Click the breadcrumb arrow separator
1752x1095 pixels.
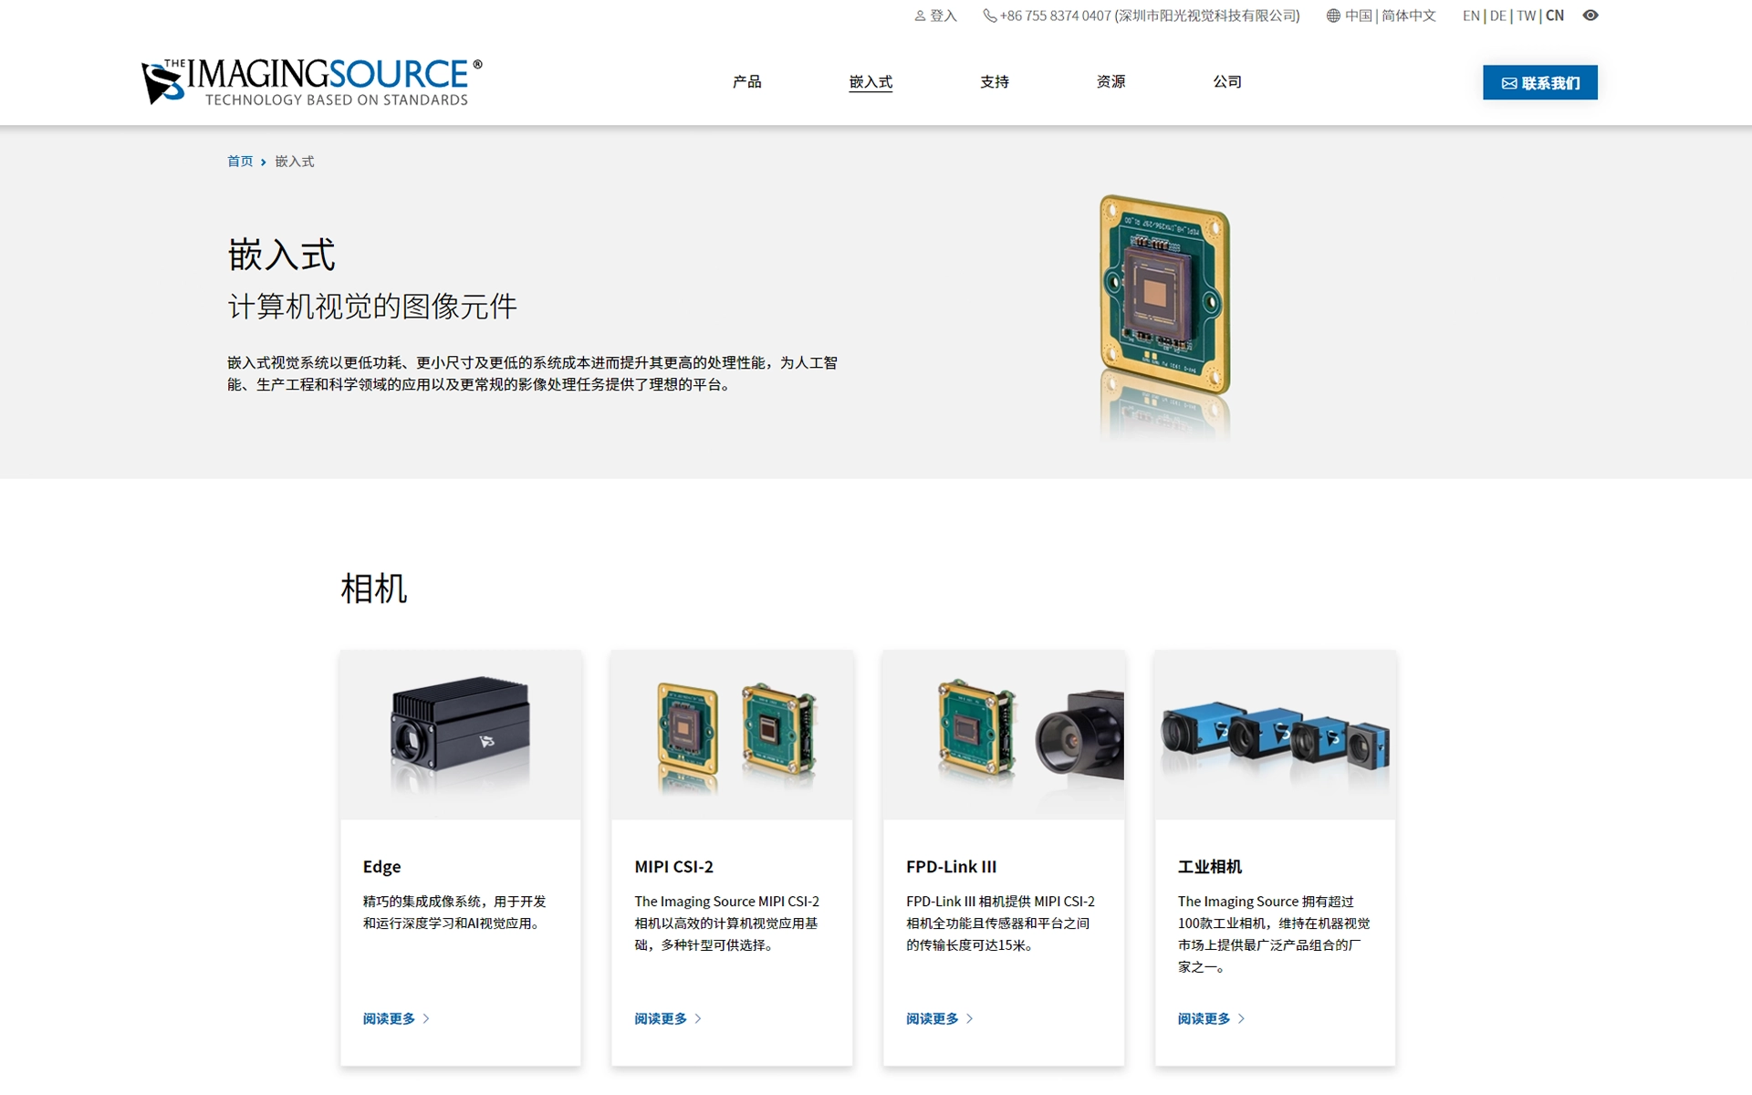(264, 162)
